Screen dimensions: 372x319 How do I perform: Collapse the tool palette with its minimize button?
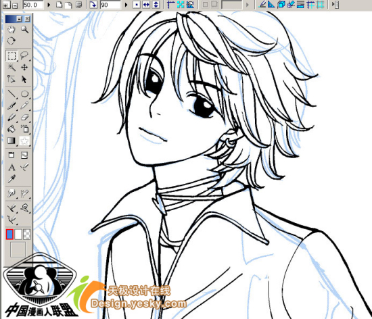pos(19,19)
